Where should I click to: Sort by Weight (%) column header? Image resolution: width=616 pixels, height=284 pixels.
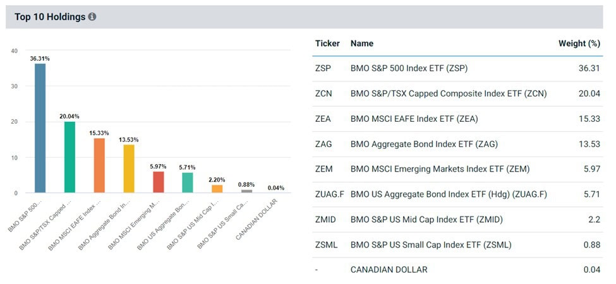tap(579, 44)
